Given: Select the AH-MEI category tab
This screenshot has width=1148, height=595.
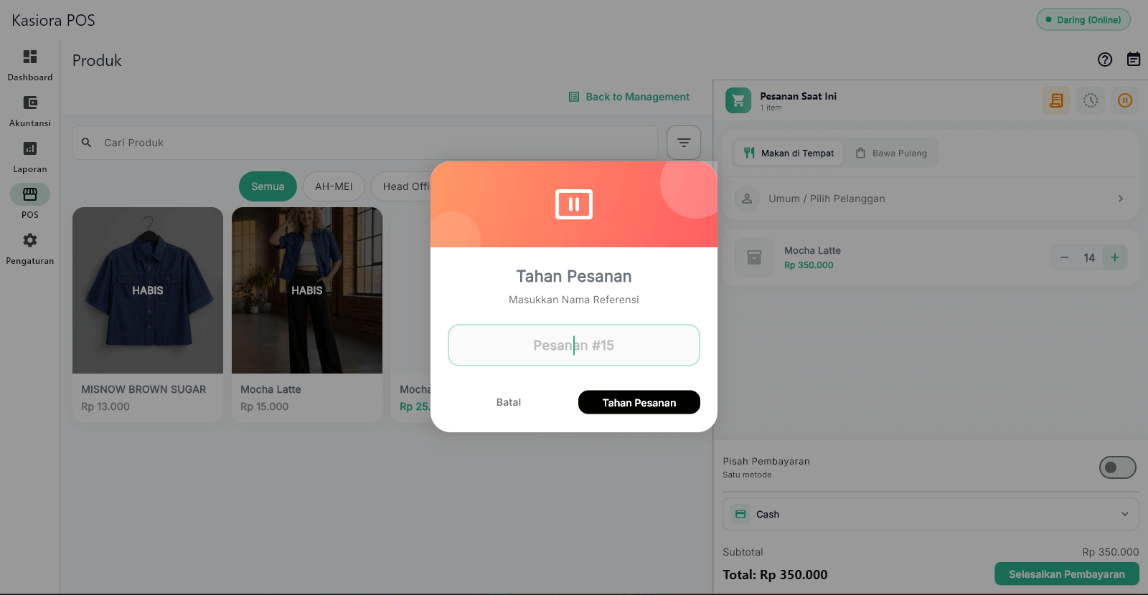Looking at the screenshot, I should [334, 186].
